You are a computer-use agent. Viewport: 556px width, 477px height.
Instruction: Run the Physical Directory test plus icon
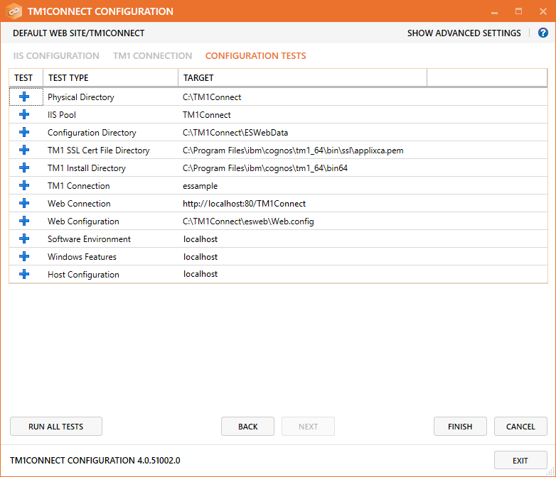[24, 97]
